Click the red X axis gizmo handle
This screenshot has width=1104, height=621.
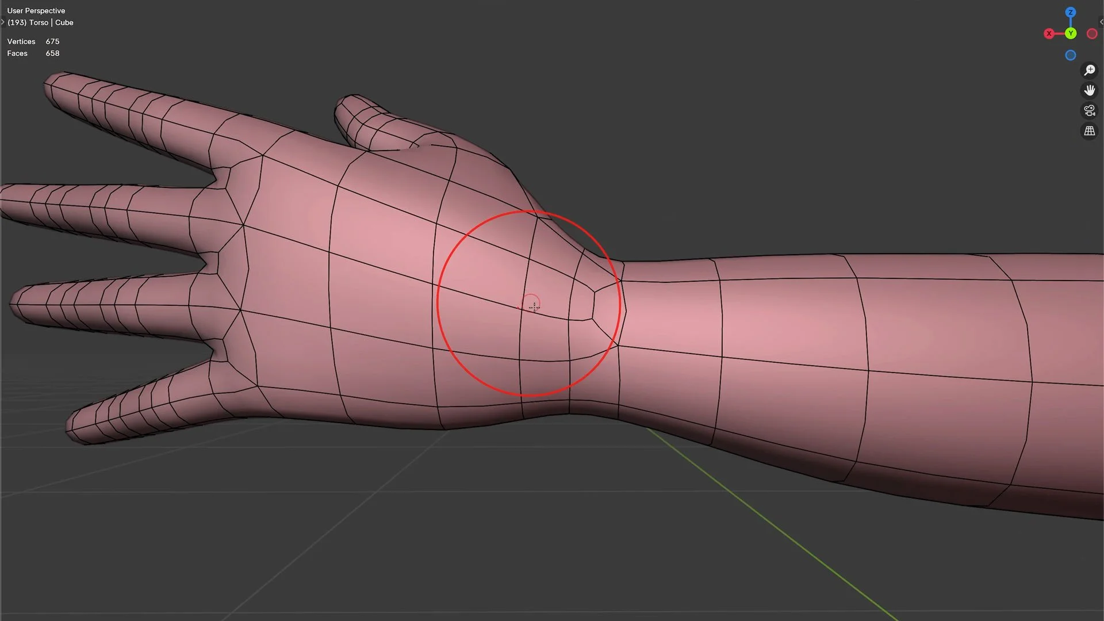tap(1049, 34)
